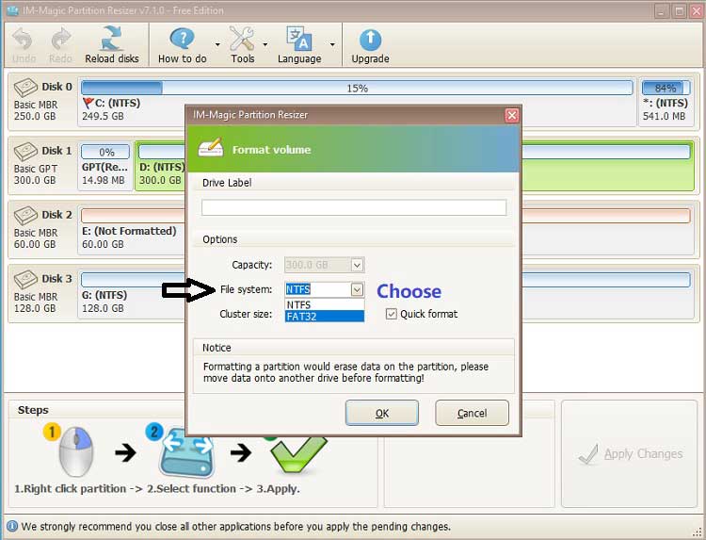The image size is (706, 540).
Task: Click the Basic MBR 250.0 GB text
Action: click(x=36, y=110)
